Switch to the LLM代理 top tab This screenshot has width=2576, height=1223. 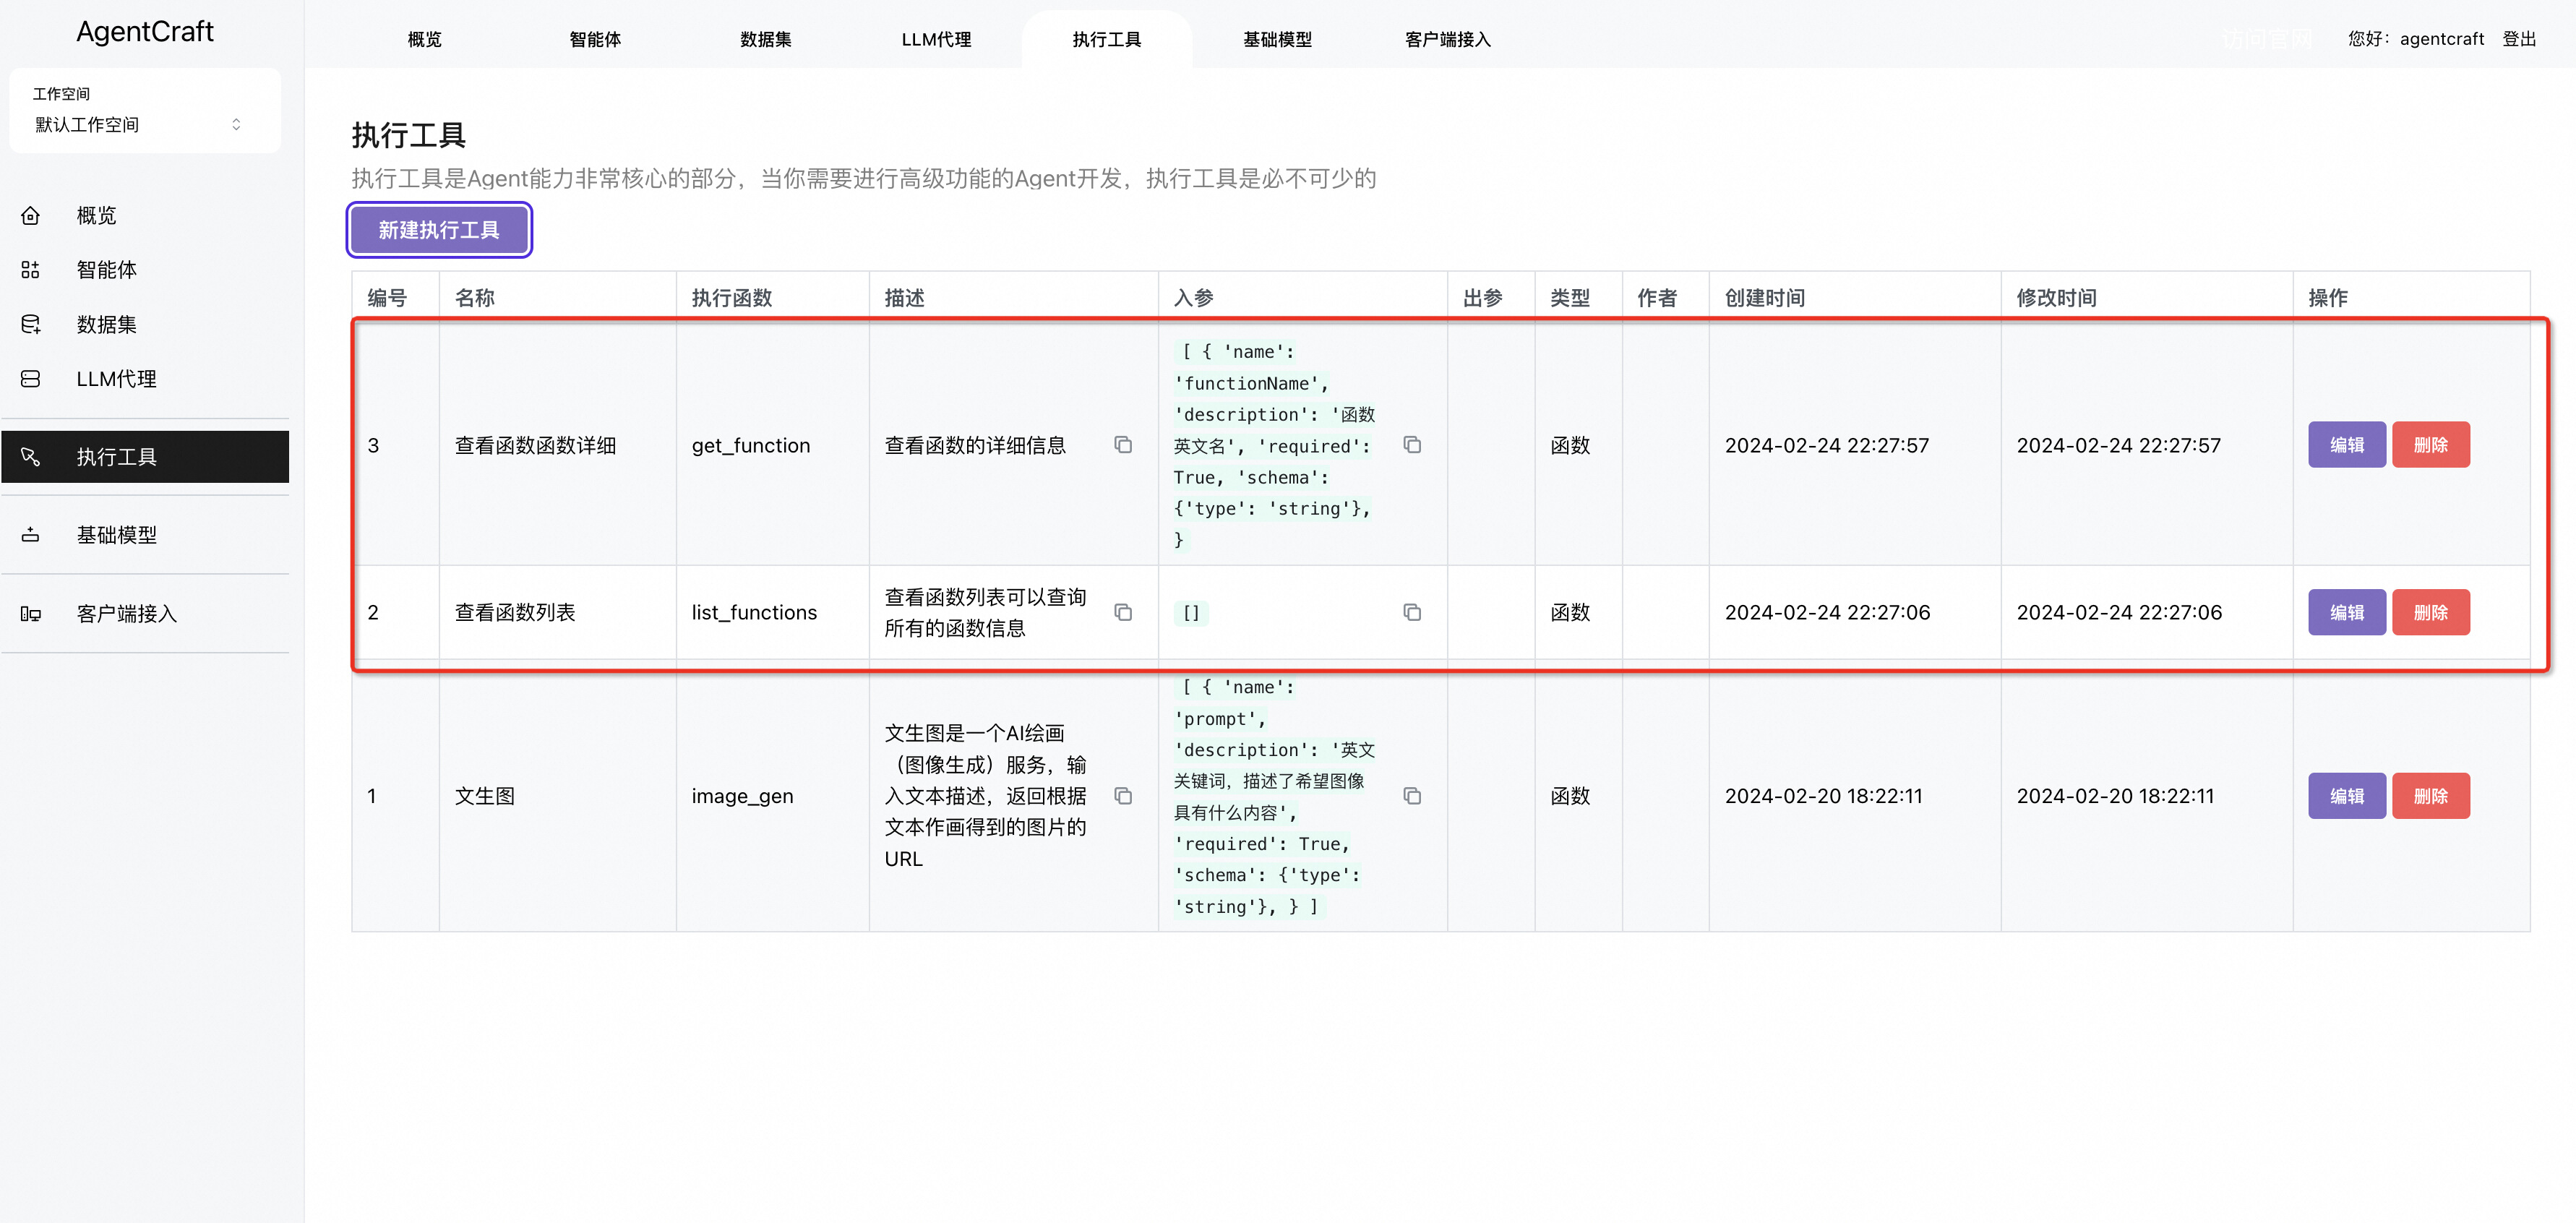tap(936, 39)
